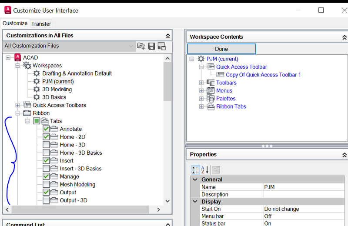This screenshot has width=348, height=226.
Task: Collapse the Customizations in All Files panel
Action: click(x=168, y=36)
